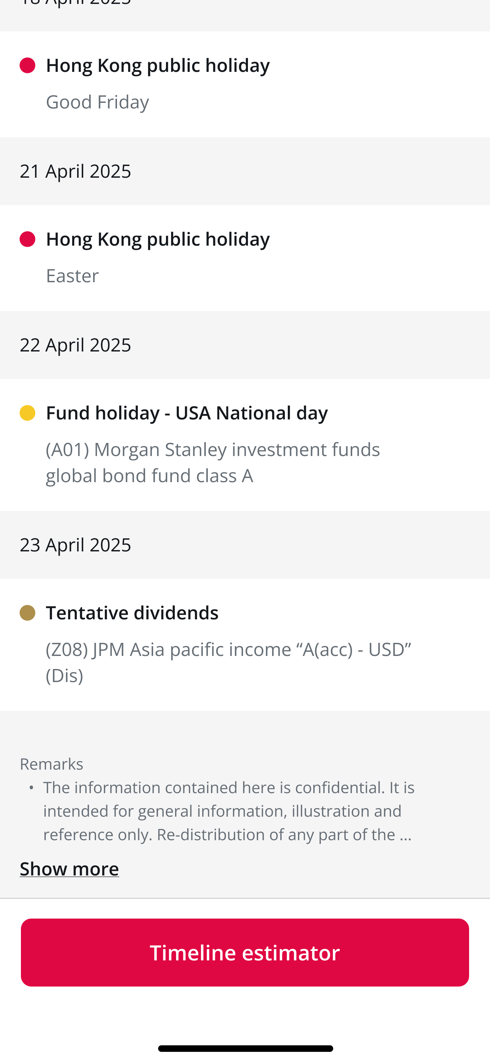Tap the home indicator bar
The width and height of the screenshot is (490, 1061).
tap(245, 1048)
